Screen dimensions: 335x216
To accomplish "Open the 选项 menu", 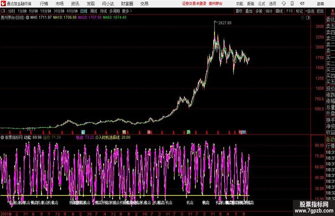I will 273,4.
